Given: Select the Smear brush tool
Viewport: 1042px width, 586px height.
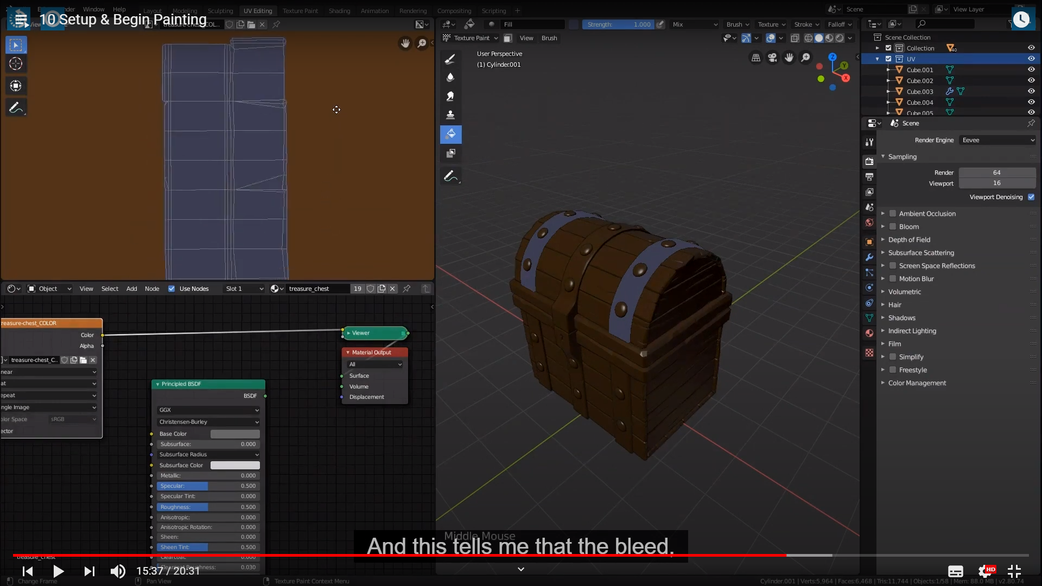Looking at the screenshot, I should tap(450, 96).
